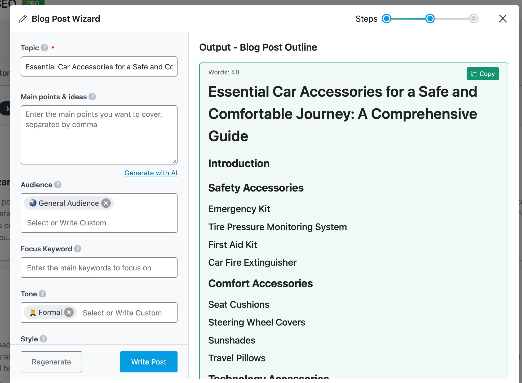The width and height of the screenshot is (522, 383).
Task: Click the Focus Keyword help icon
Action: (x=78, y=249)
